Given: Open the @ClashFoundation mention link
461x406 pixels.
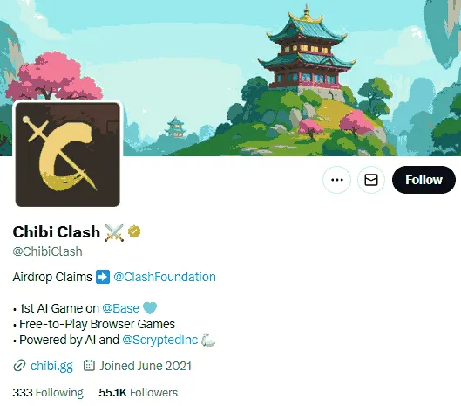Looking at the screenshot, I should [x=165, y=277].
